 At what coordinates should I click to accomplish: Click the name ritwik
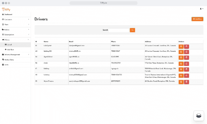point(46,63)
